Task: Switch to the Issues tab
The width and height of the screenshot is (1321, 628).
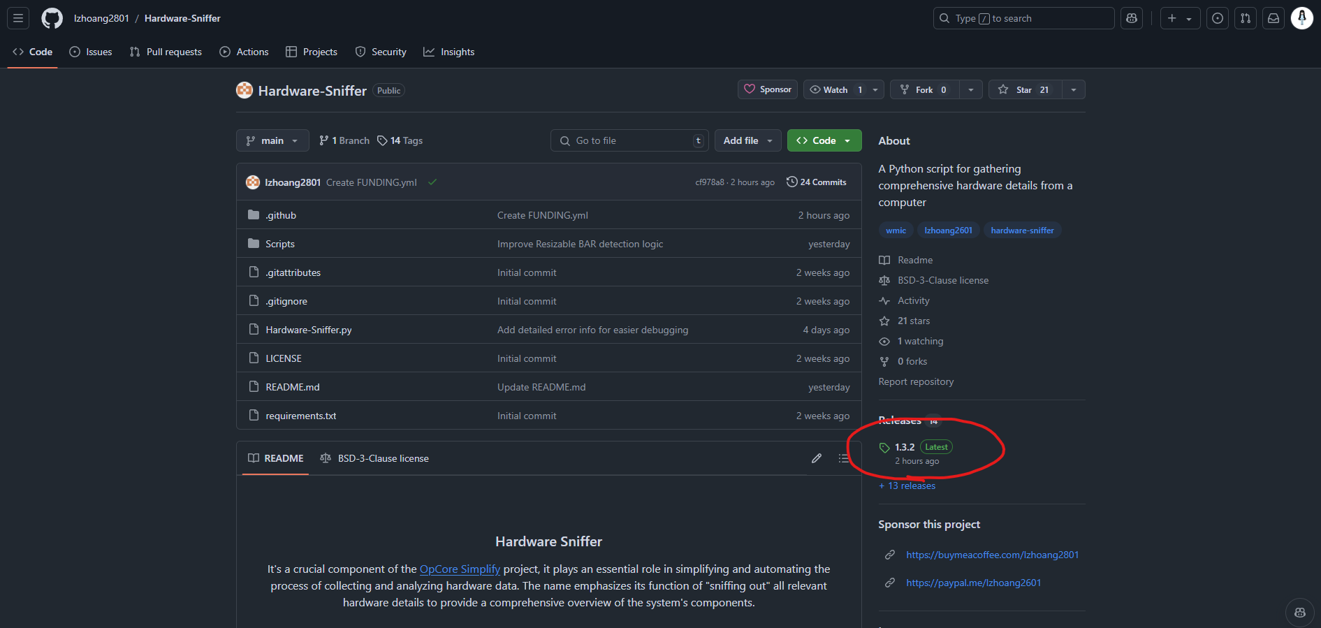Action: pyautogui.click(x=91, y=52)
